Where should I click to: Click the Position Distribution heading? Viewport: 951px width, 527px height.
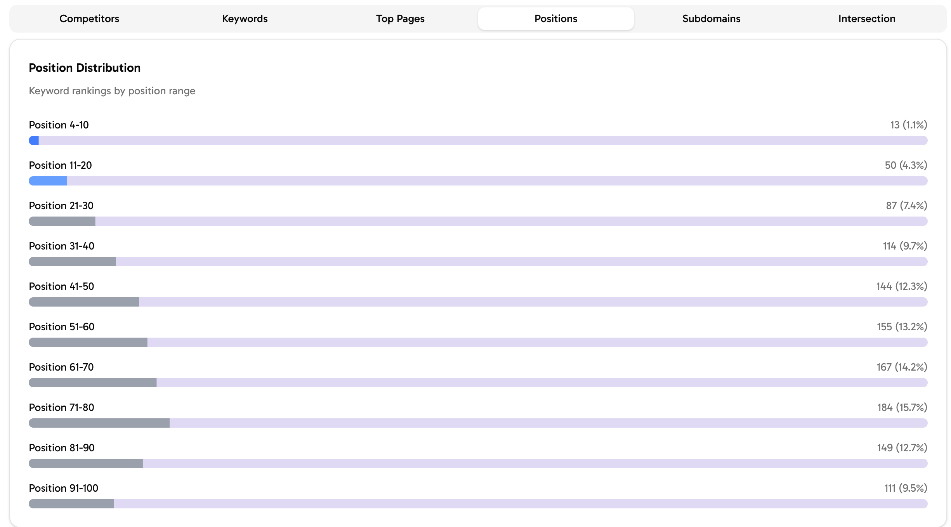85,68
